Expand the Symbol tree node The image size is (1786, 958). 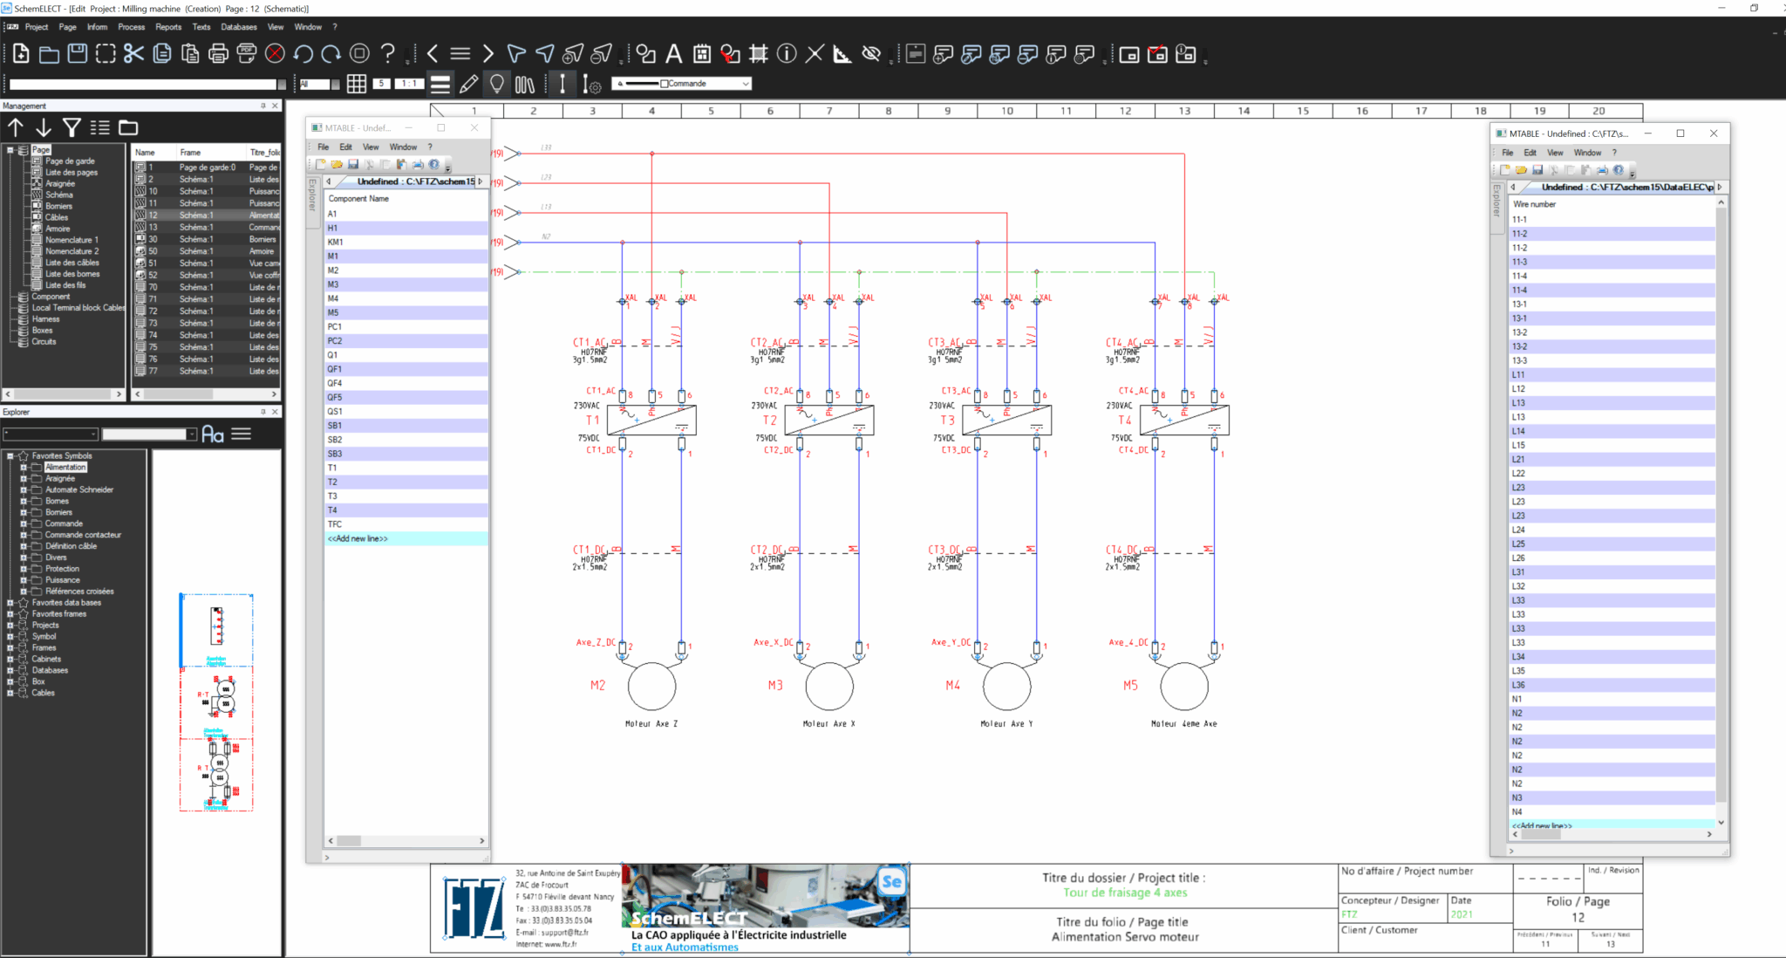(10, 637)
